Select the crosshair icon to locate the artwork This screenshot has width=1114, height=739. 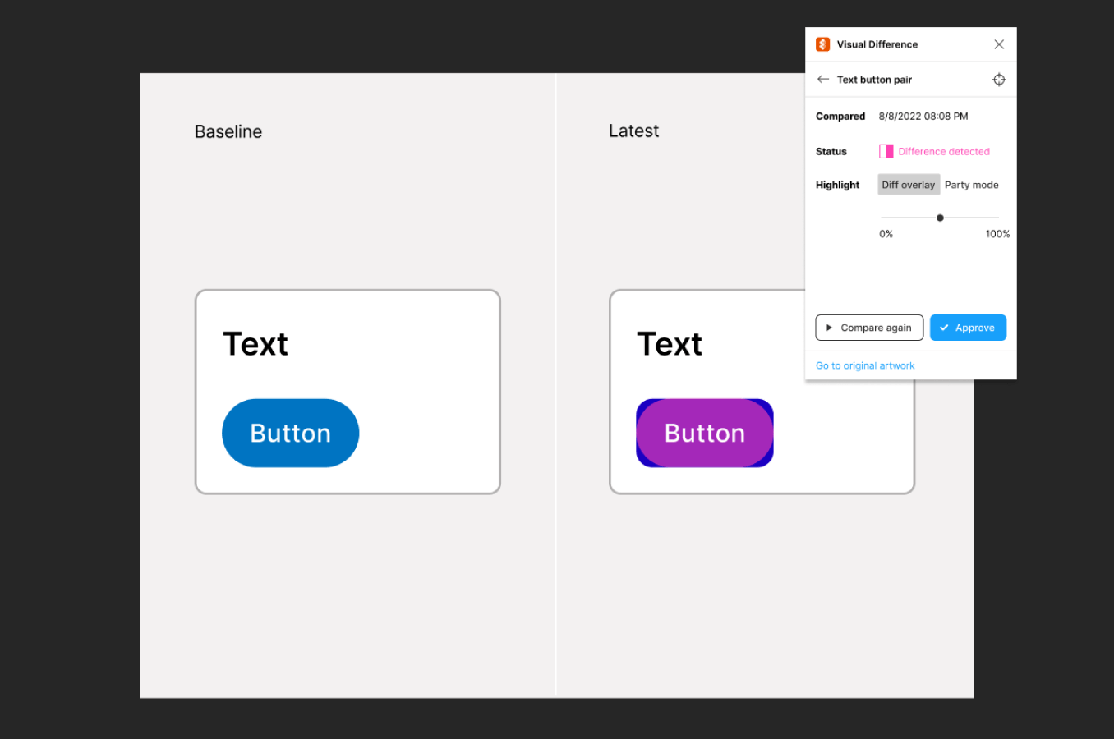[999, 79]
